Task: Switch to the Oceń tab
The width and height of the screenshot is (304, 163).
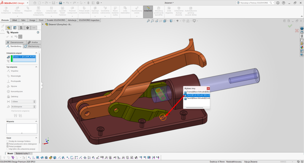Action: 41,20
